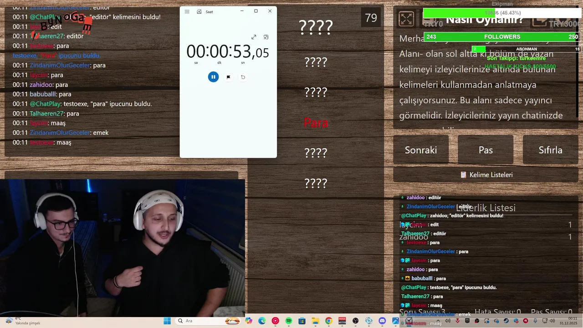Screen dimensions: 583x328
Task: Click the Pas button
Action: point(486,150)
